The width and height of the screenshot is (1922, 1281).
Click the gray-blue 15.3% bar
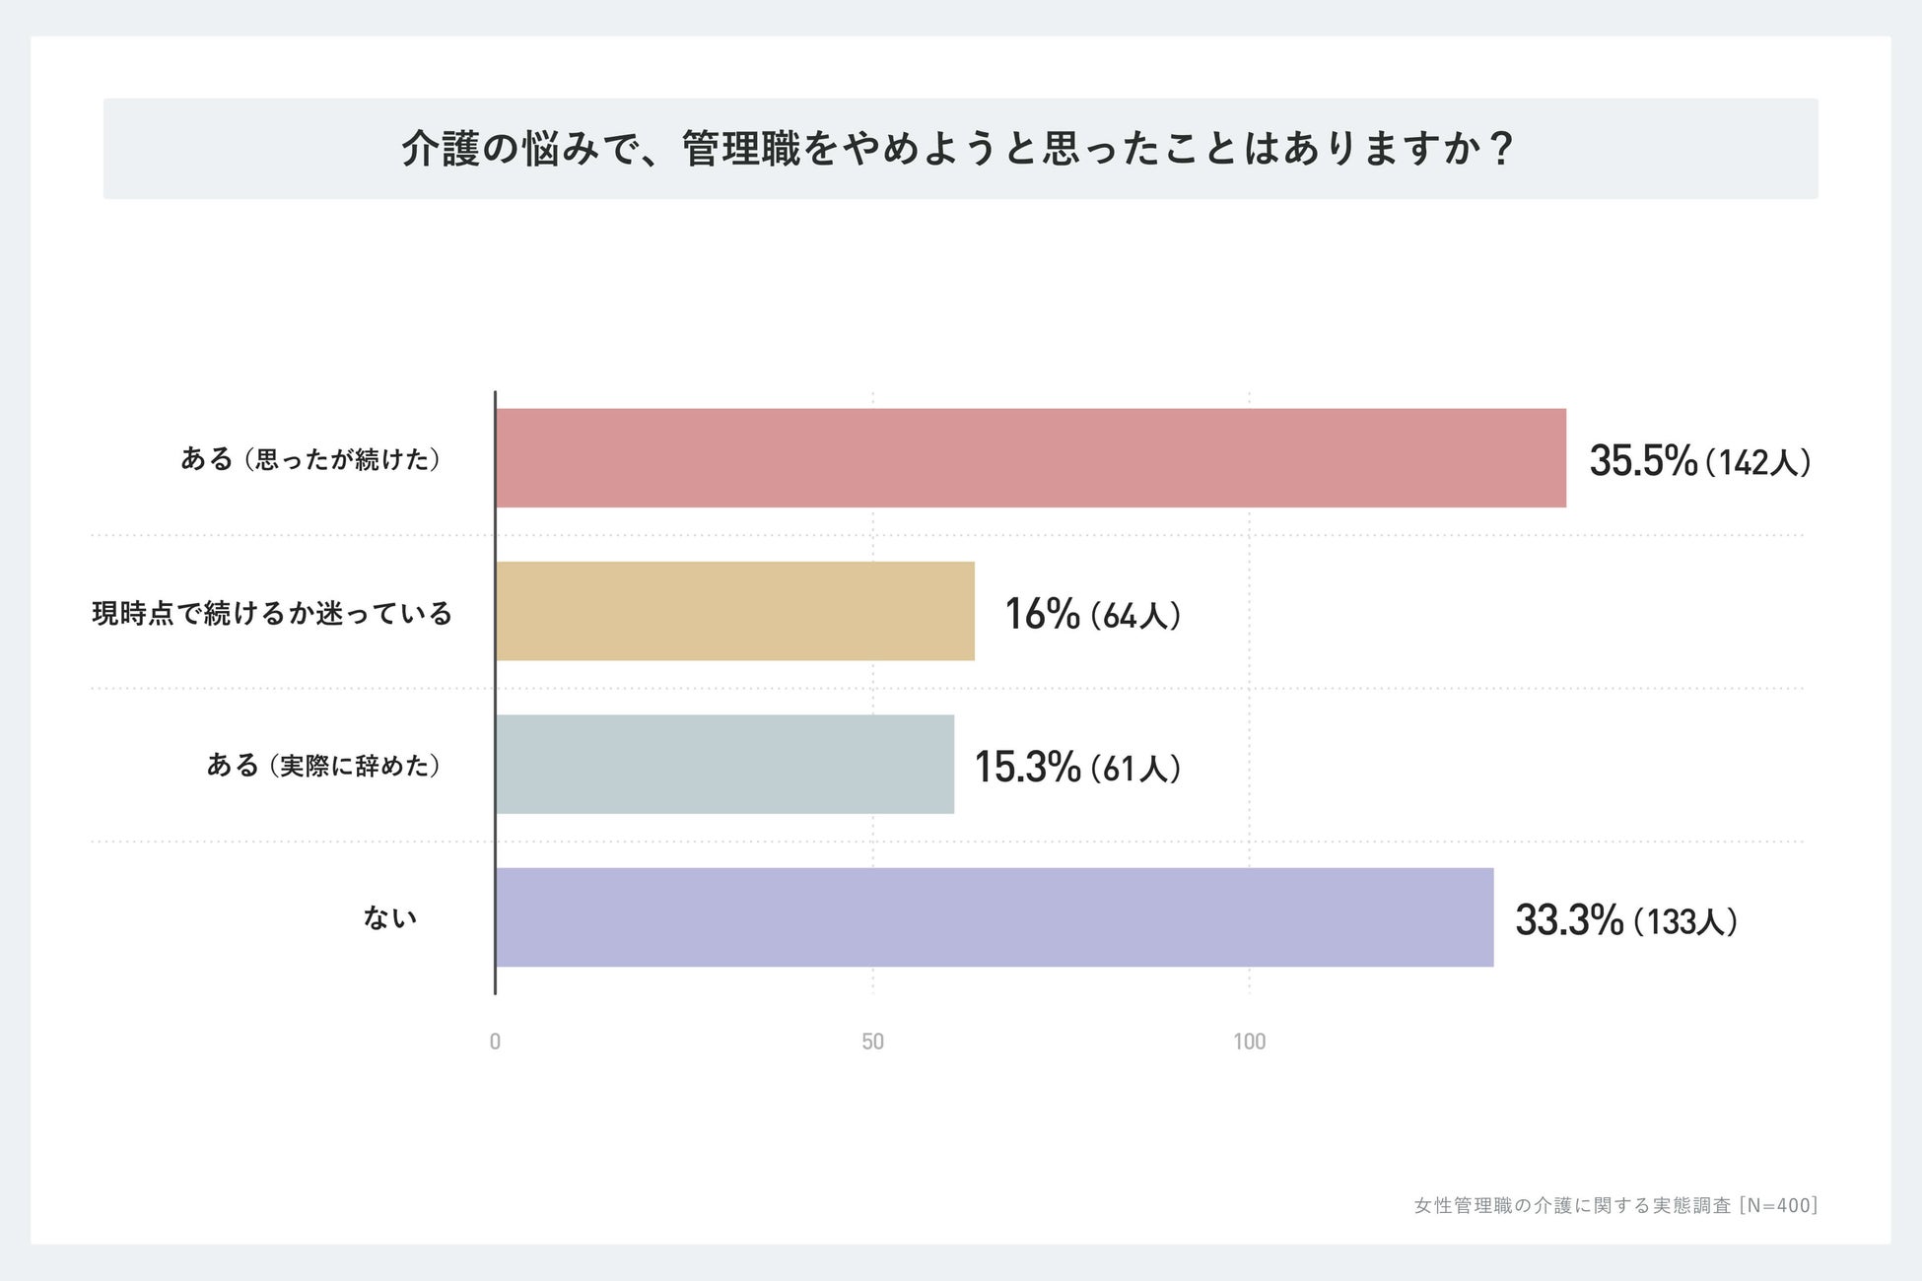click(724, 765)
